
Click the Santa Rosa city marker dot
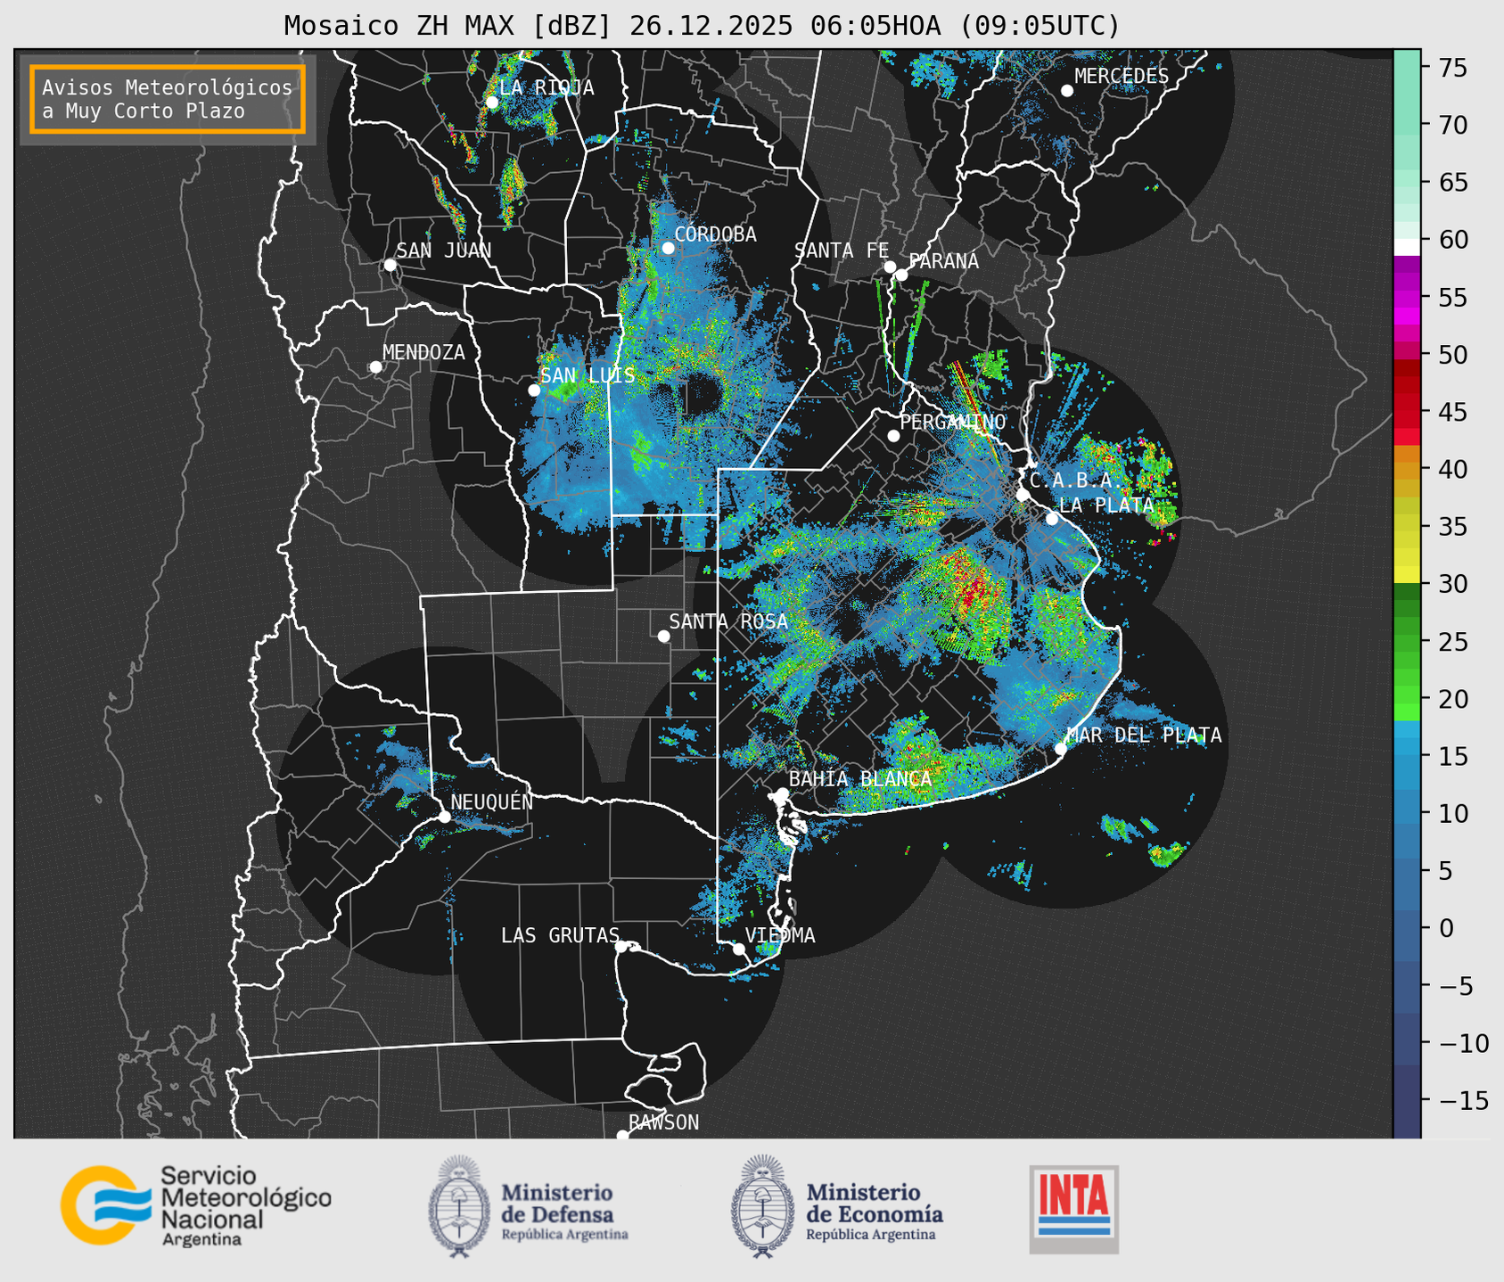pyautogui.click(x=663, y=636)
